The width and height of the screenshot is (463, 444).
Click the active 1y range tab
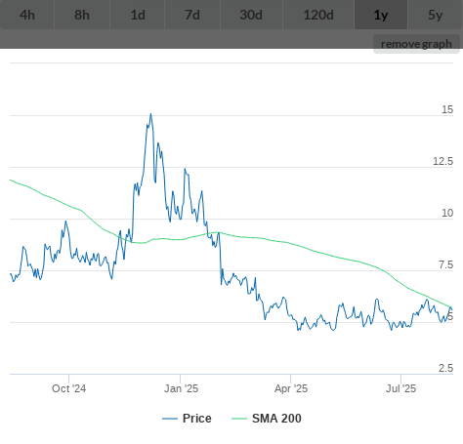click(381, 15)
